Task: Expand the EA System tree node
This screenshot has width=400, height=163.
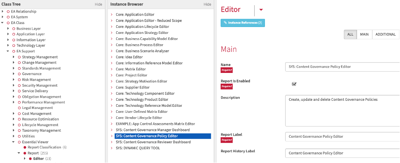Action: [x=3, y=17]
